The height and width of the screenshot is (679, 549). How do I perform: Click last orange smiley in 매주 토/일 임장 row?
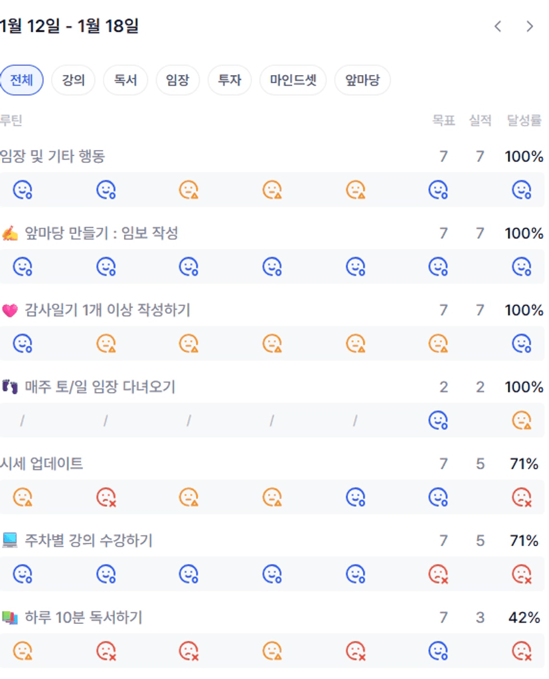(x=522, y=420)
